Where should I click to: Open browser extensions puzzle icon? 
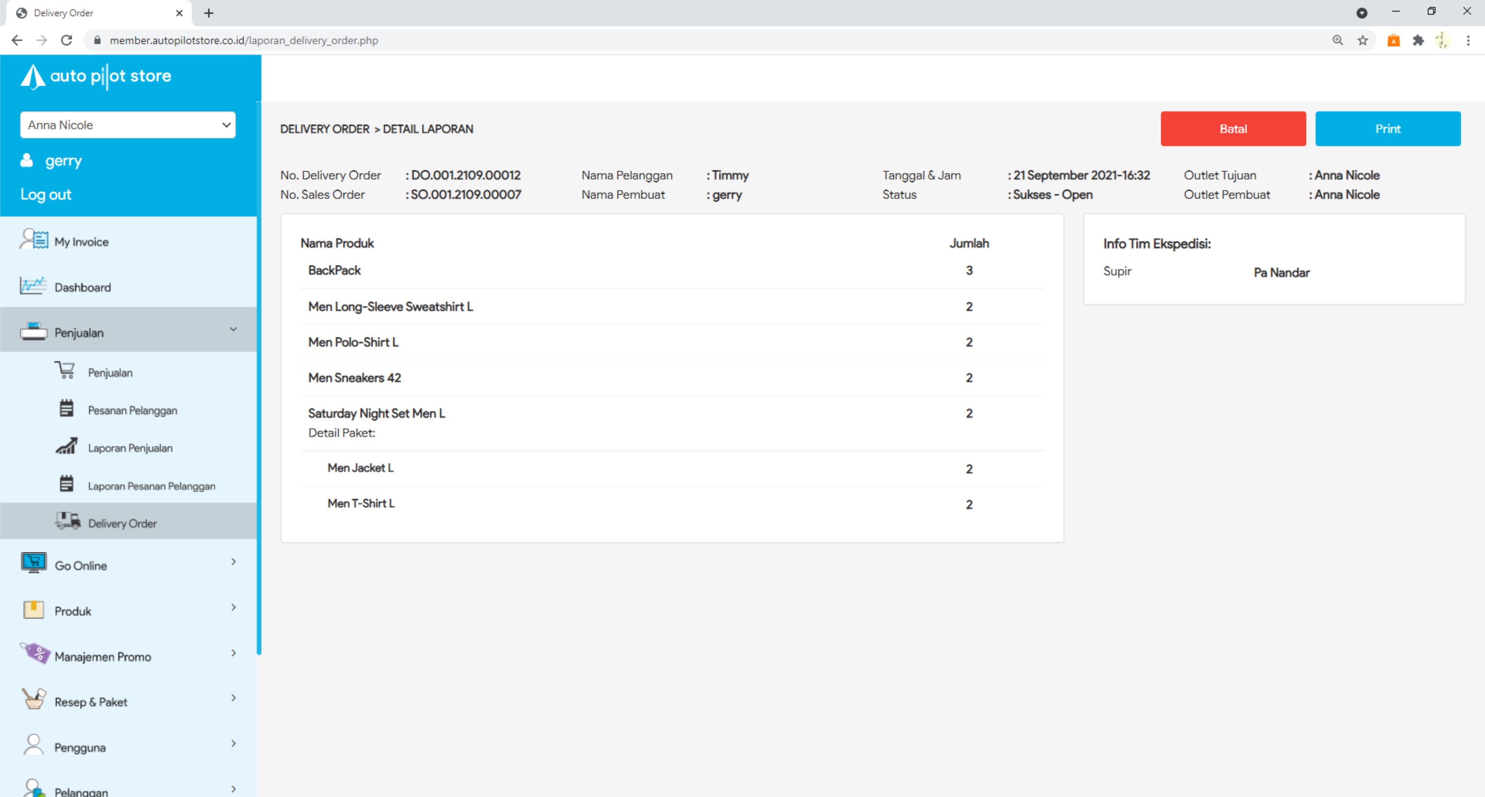tap(1417, 40)
